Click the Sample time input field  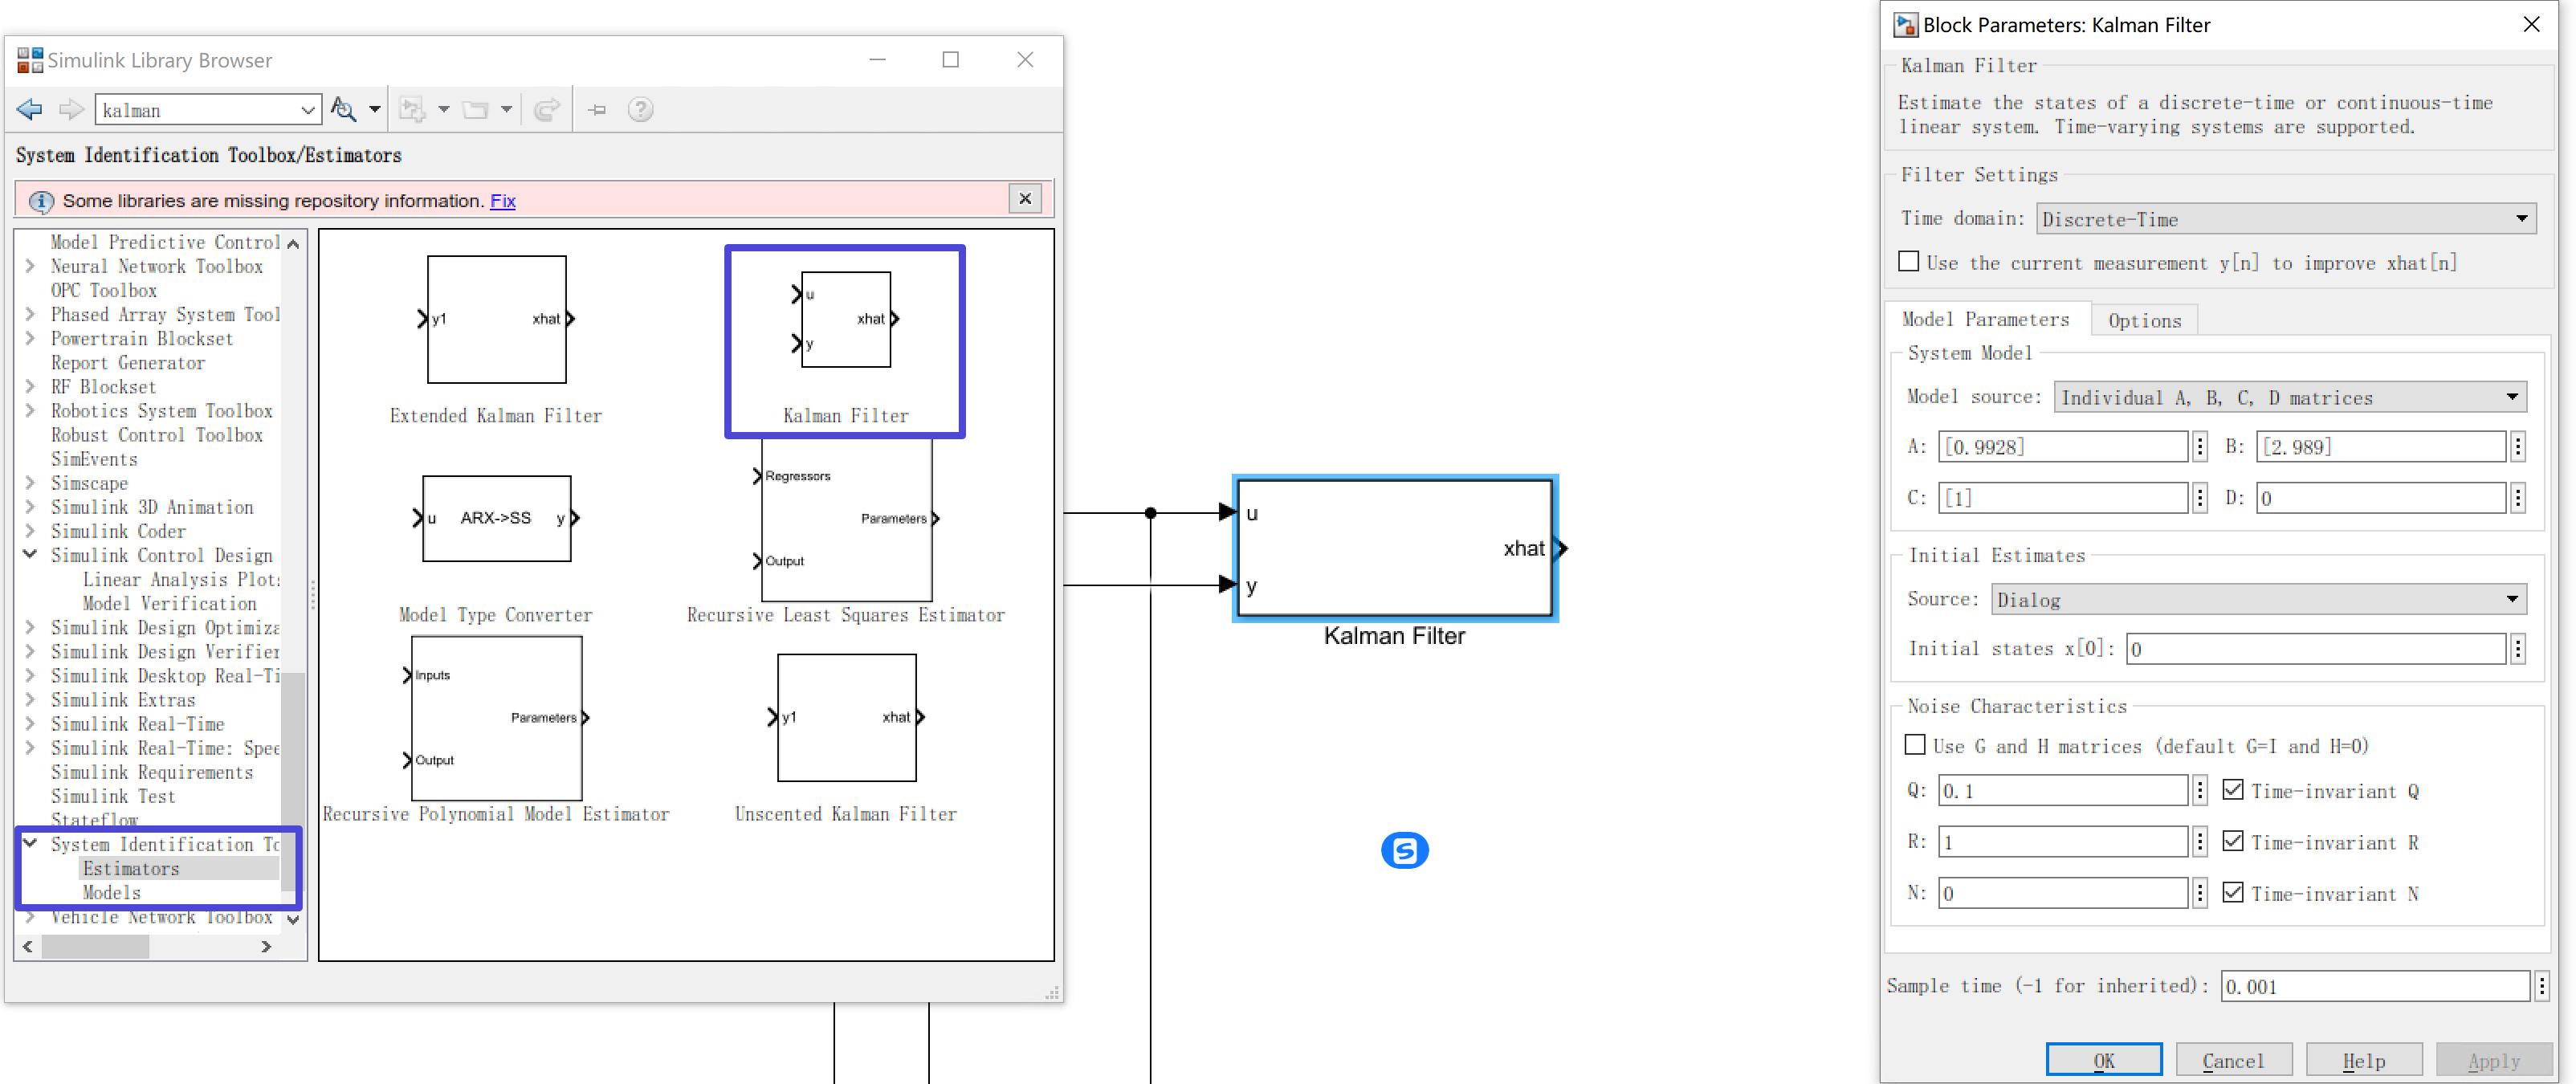[2374, 986]
